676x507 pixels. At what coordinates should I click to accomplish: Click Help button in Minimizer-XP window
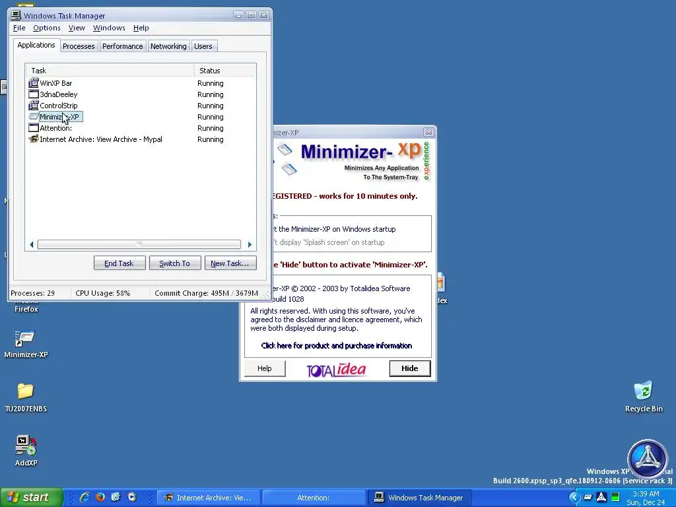(264, 368)
